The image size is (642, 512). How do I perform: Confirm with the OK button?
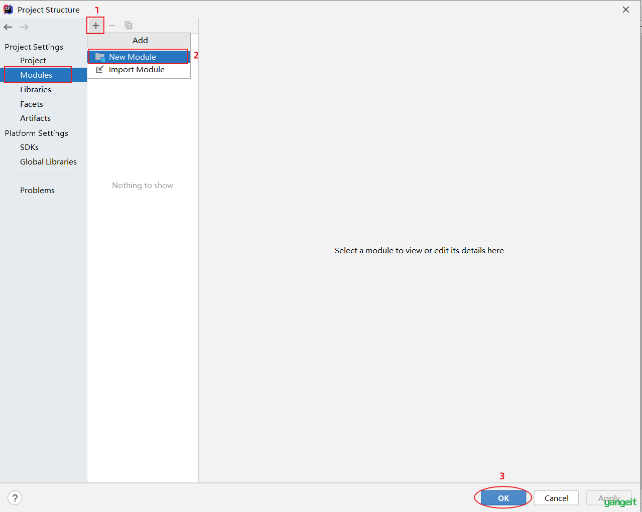[x=503, y=498]
